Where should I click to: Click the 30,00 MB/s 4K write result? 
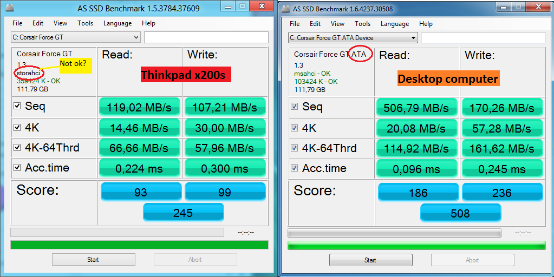click(224, 128)
